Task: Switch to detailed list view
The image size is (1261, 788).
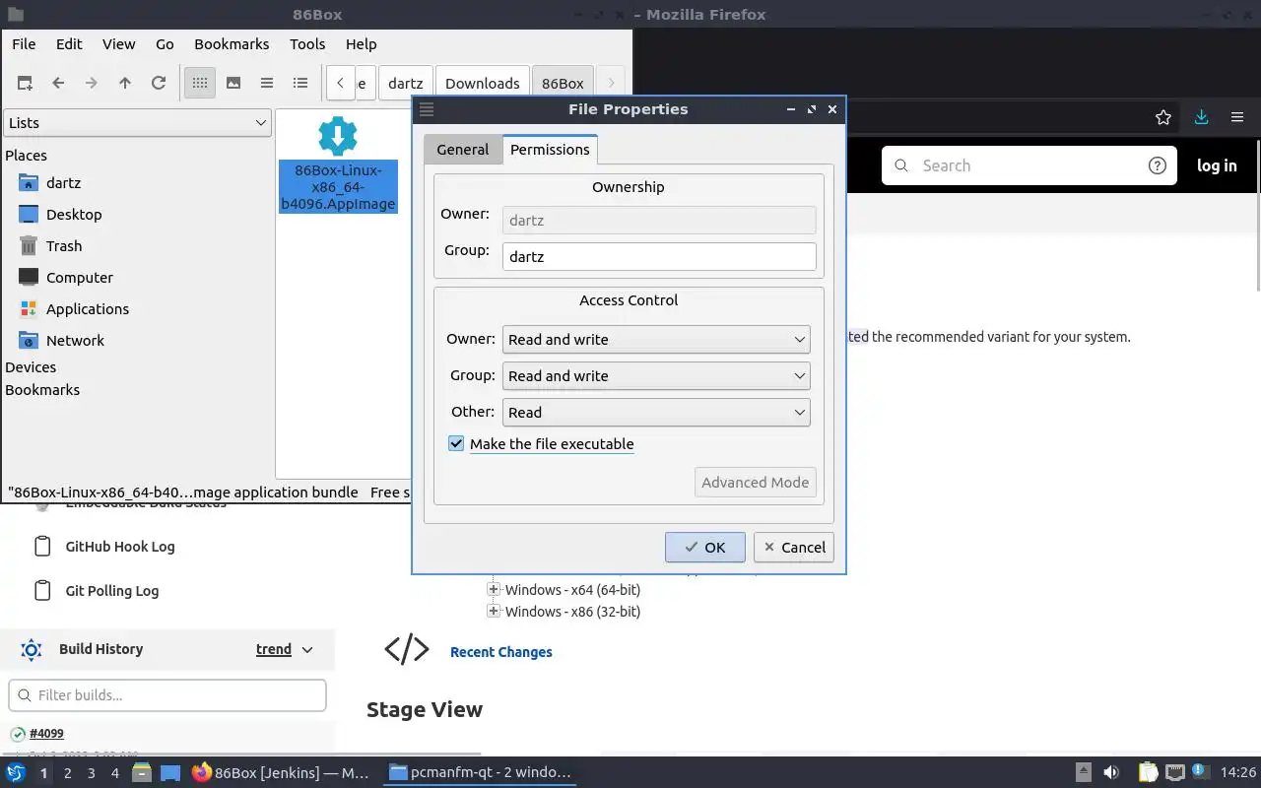Action: (x=300, y=83)
